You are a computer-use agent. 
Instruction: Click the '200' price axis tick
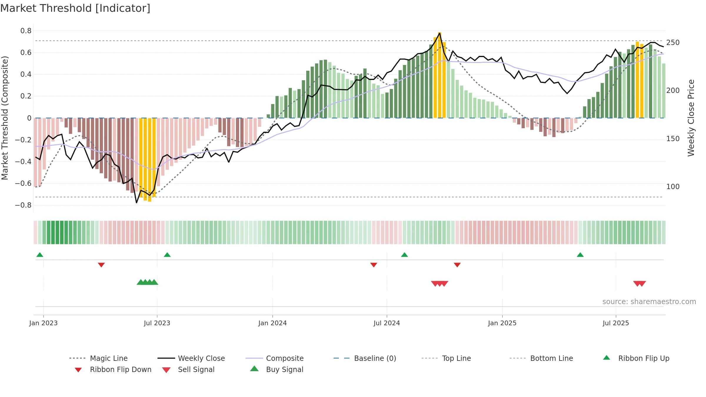[673, 91]
